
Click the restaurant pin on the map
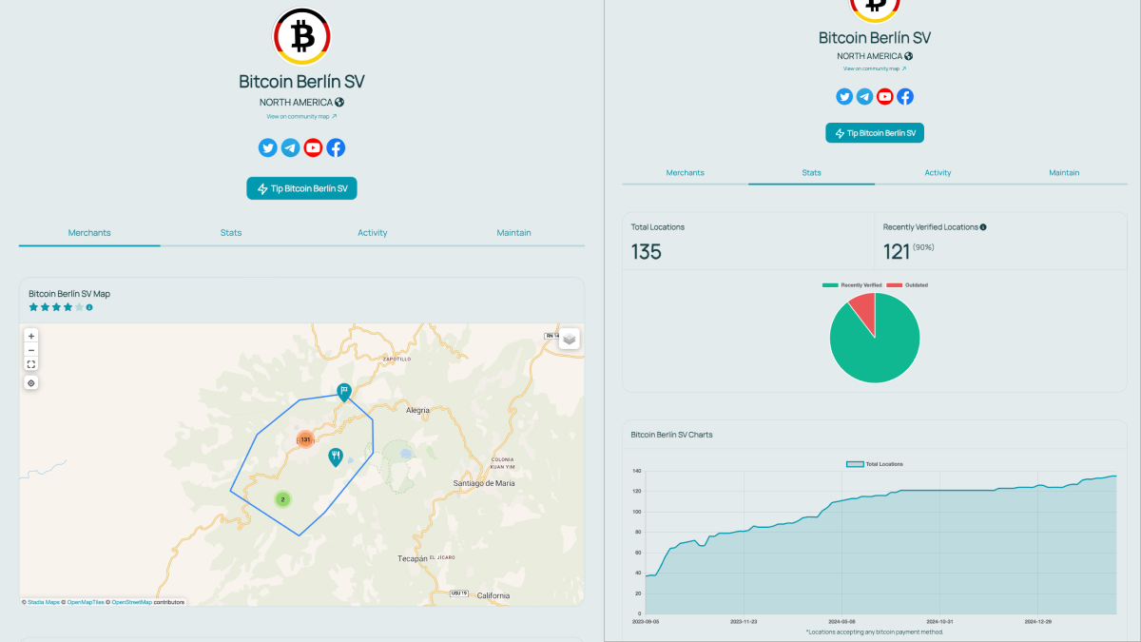pyautogui.click(x=336, y=457)
